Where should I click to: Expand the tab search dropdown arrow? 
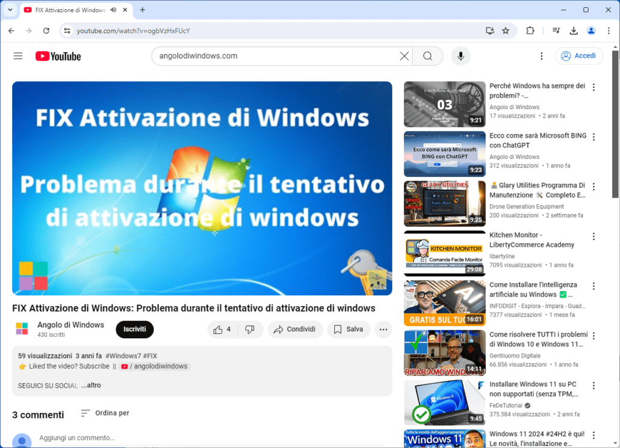point(10,10)
